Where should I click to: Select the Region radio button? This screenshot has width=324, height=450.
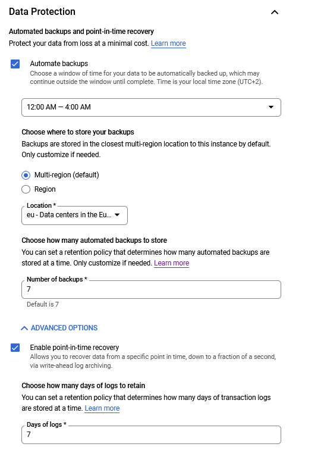pyautogui.click(x=26, y=189)
